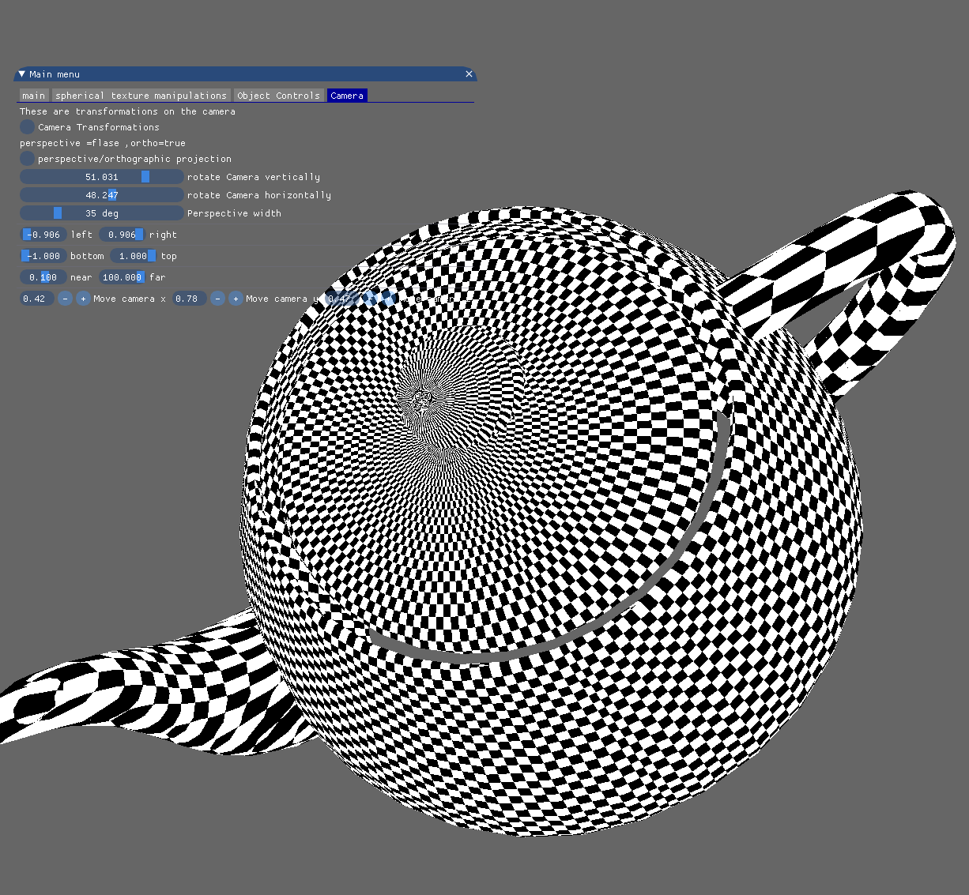
Task: Increase Move camera x with plus button
Action: (83, 299)
